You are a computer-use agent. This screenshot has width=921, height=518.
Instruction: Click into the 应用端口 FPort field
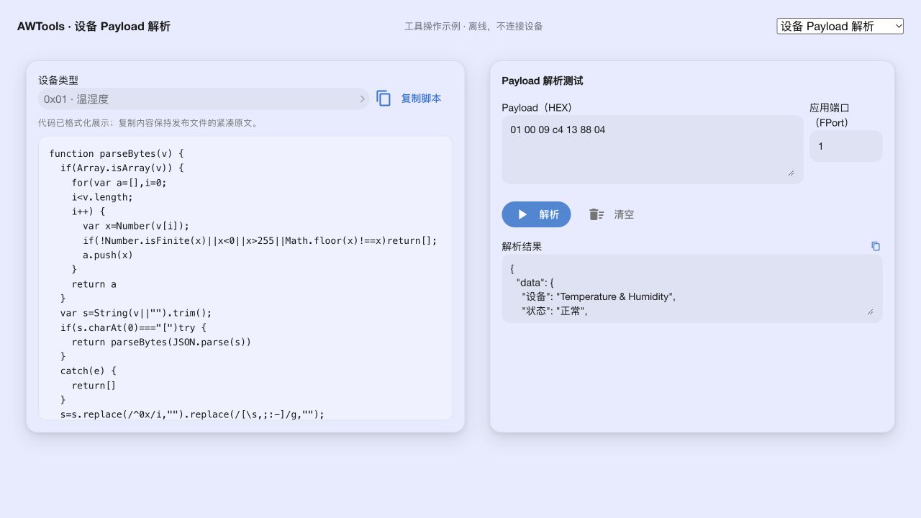(x=846, y=146)
